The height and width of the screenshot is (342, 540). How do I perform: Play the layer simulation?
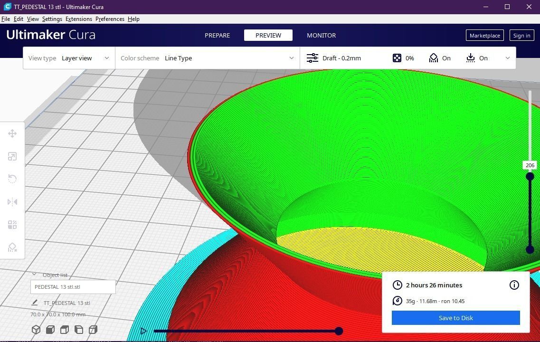[x=143, y=331]
